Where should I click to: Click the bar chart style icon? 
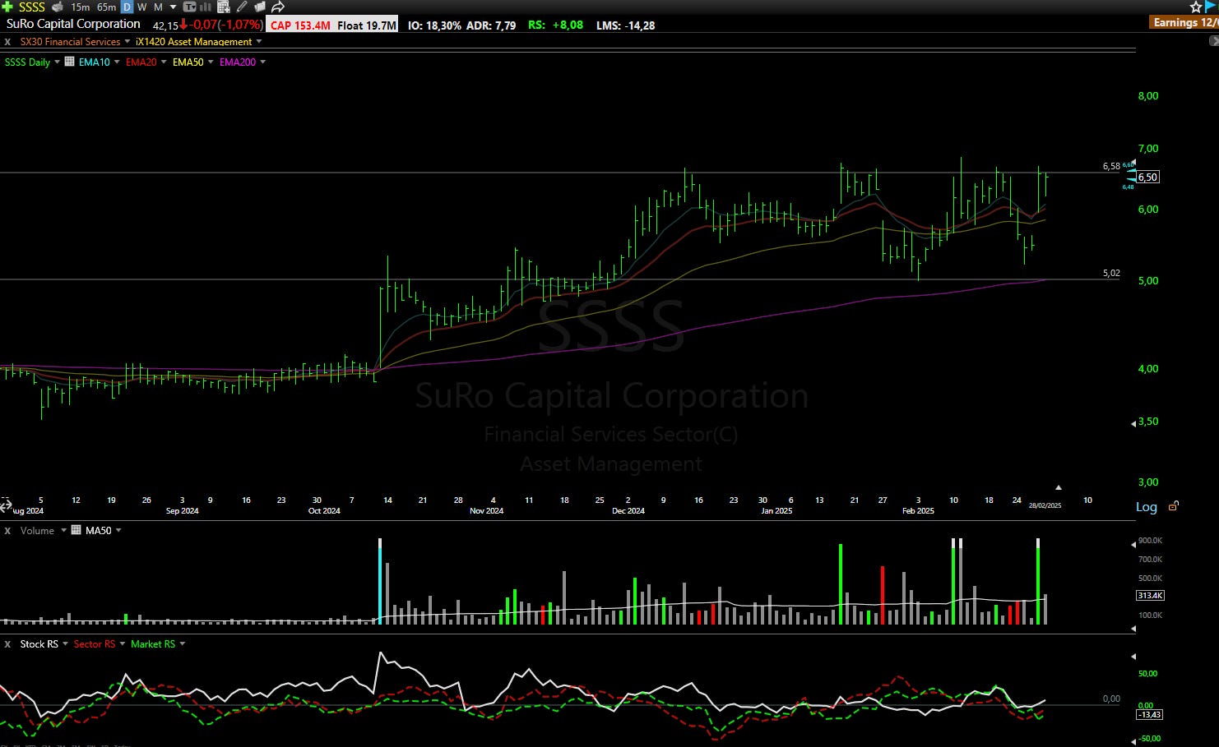tap(206, 7)
